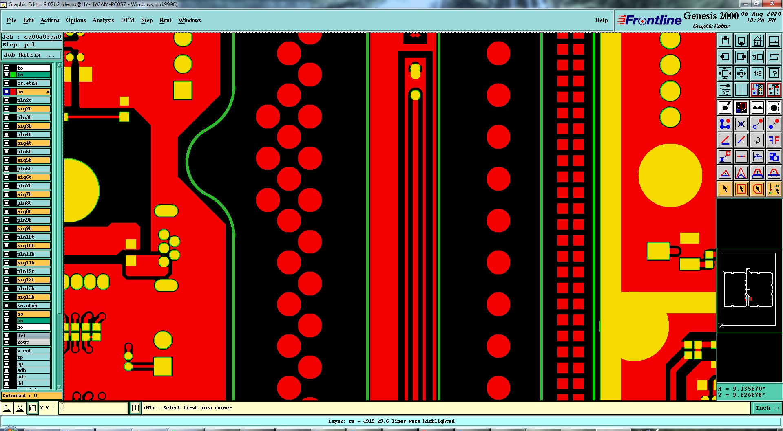Open the Rout menu
This screenshot has height=431, width=783.
[x=166, y=20]
